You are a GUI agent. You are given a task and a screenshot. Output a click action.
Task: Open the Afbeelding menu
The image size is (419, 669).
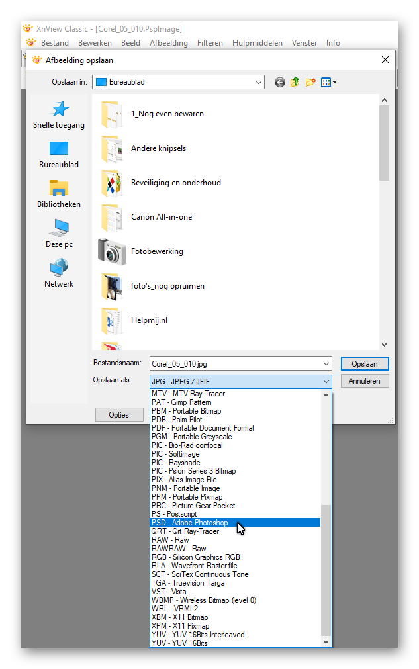(x=169, y=43)
